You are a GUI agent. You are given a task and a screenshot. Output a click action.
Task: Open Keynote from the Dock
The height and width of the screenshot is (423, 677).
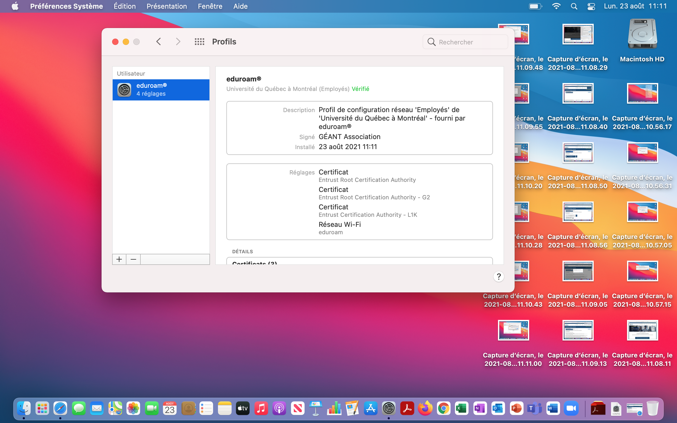316,408
